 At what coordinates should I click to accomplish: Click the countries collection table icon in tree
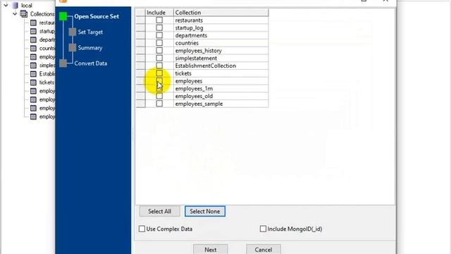point(33,48)
